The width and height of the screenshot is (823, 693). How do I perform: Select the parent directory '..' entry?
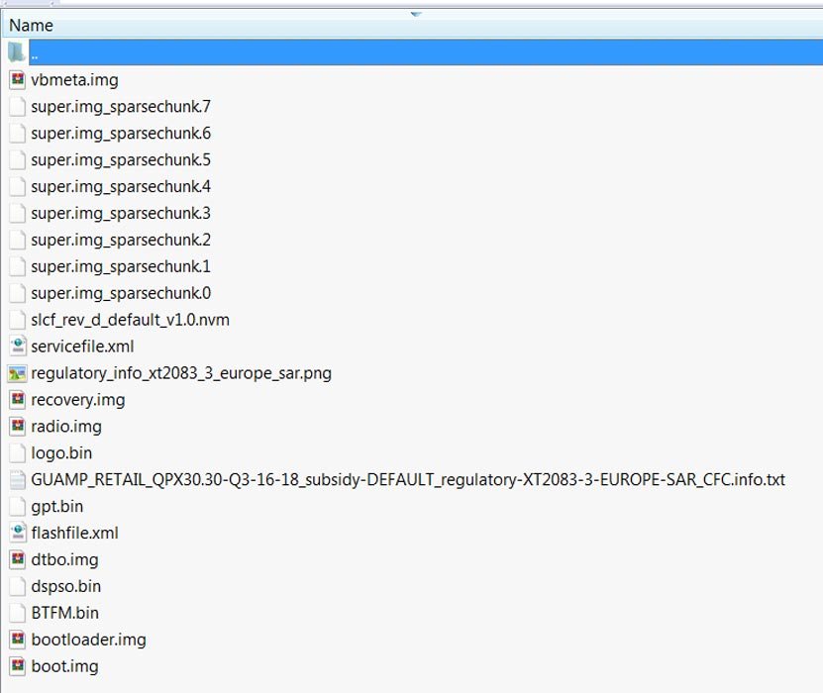pyautogui.click(x=36, y=54)
